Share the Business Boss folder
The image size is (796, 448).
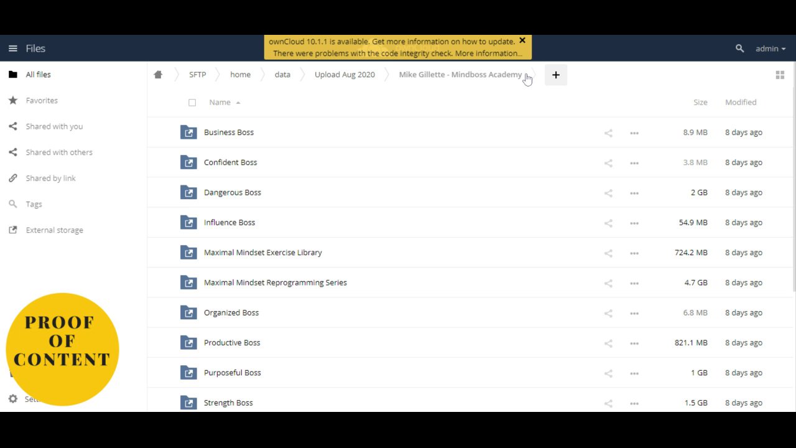pyautogui.click(x=608, y=133)
